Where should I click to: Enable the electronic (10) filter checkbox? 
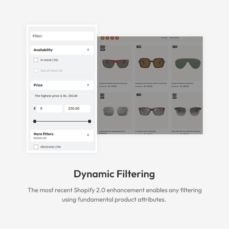tap(36, 147)
